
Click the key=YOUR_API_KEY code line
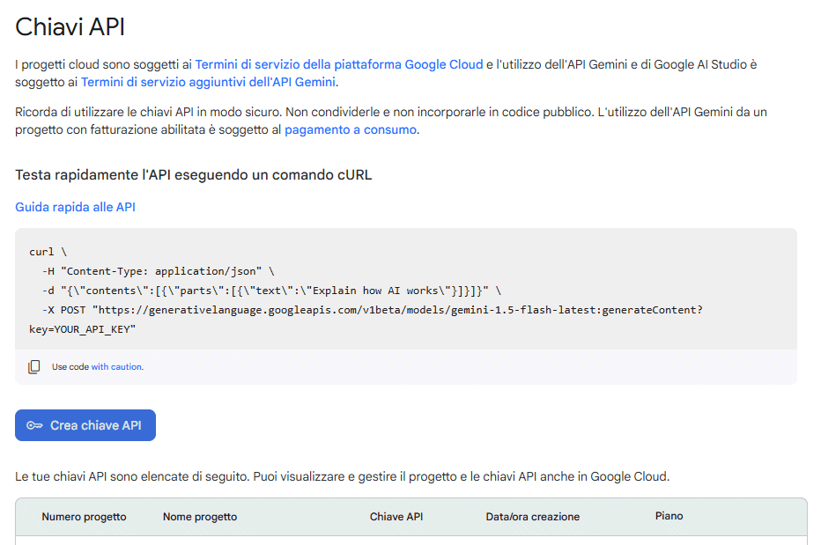coord(82,329)
